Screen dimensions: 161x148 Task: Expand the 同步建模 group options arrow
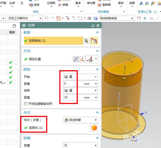(x=124, y=12)
